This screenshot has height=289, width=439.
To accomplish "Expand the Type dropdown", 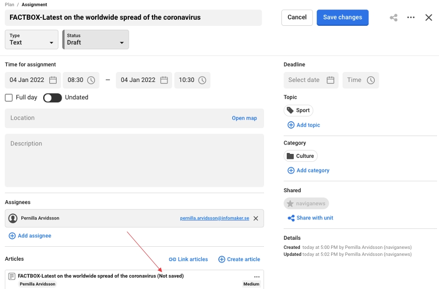I will coord(31,40).
